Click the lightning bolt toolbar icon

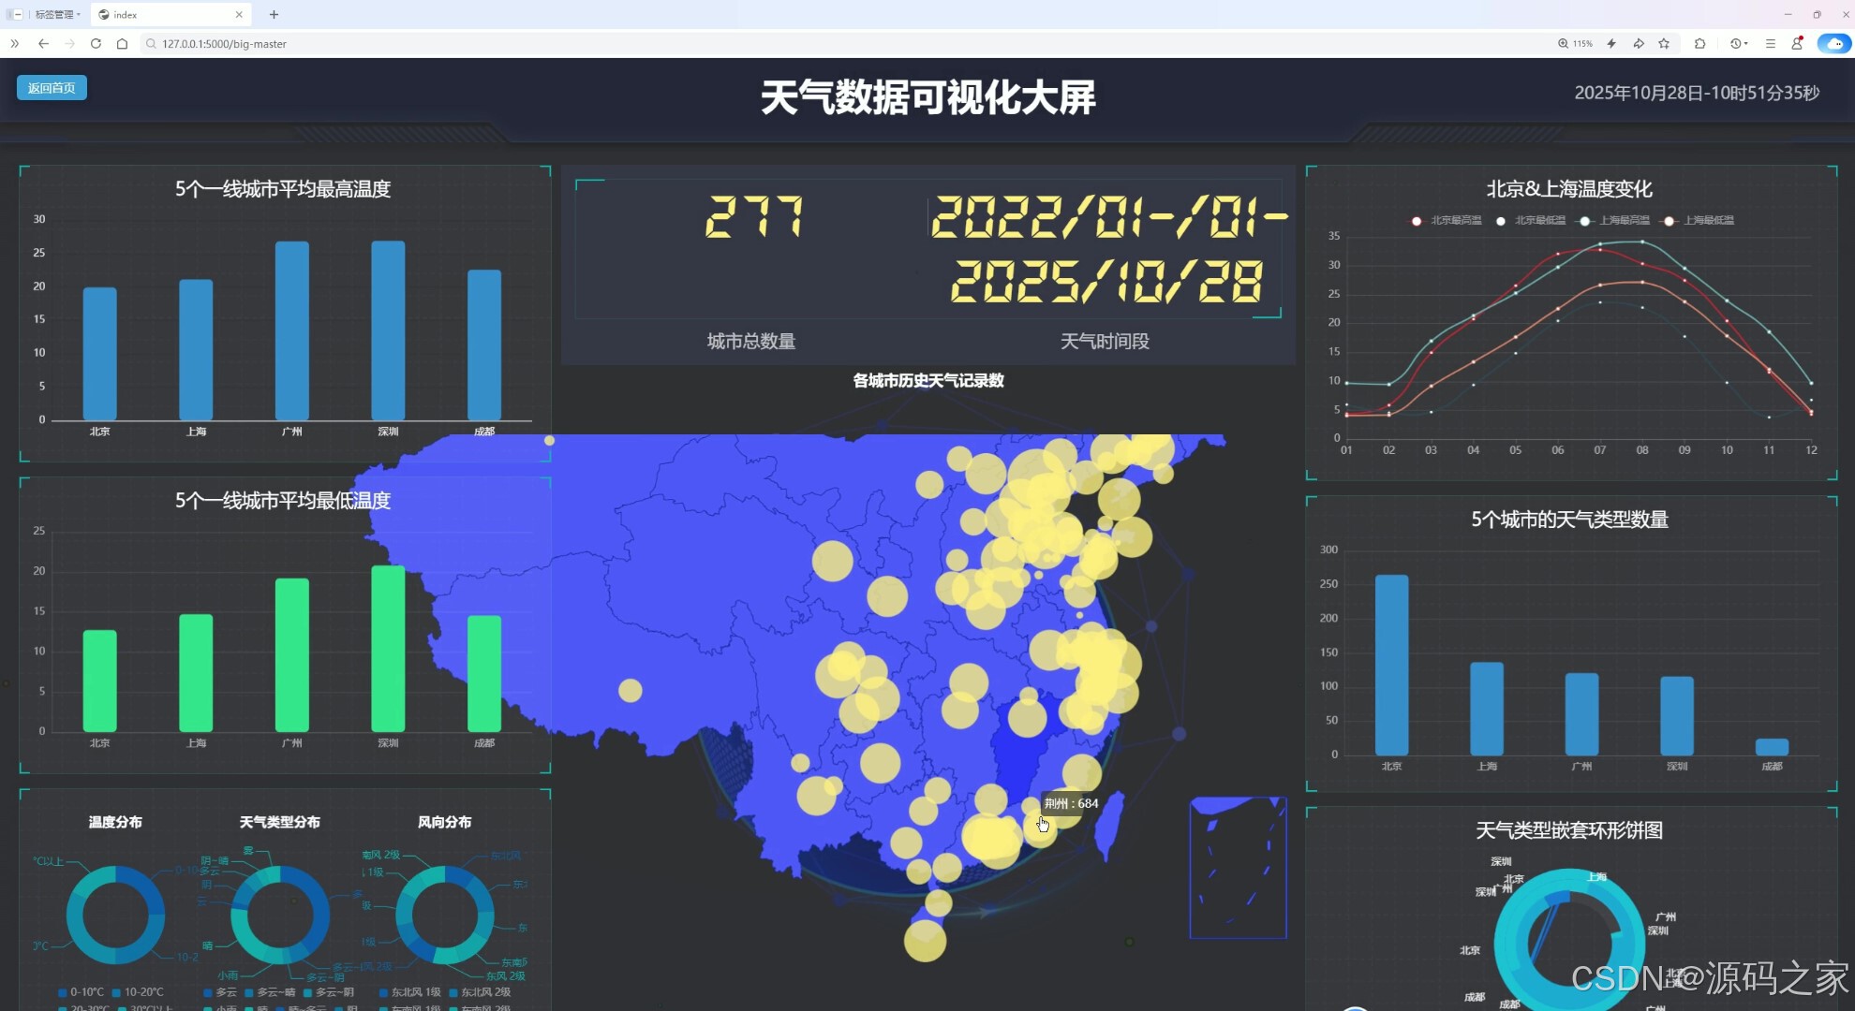click(x=1611, y=43)
